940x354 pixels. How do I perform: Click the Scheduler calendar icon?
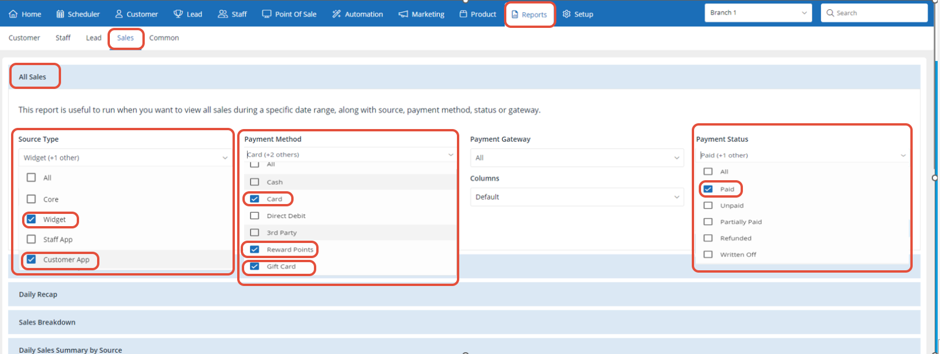click(60, 14)
